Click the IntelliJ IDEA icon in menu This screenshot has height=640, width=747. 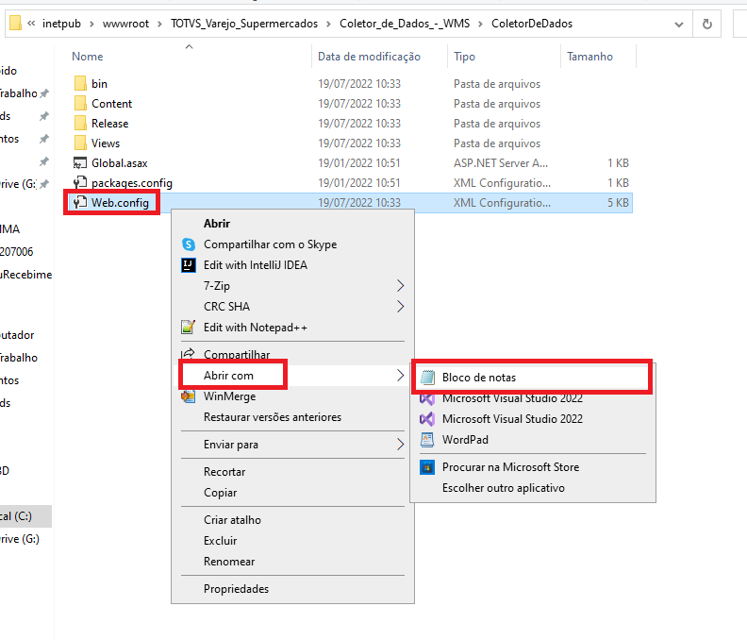click(x=188, y=265)
